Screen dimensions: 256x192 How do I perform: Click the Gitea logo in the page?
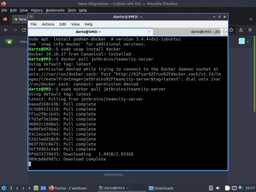9,42
